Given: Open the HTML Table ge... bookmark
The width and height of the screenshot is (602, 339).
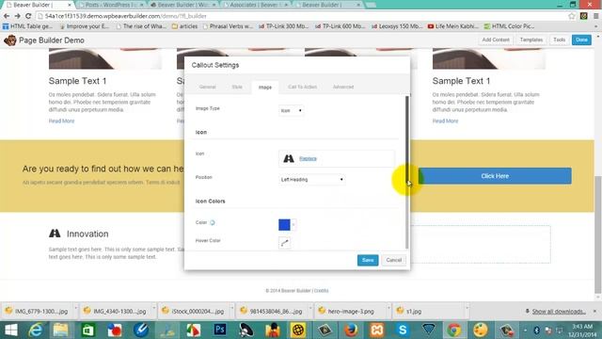Looking at the screenshot, I should [27, 26].
